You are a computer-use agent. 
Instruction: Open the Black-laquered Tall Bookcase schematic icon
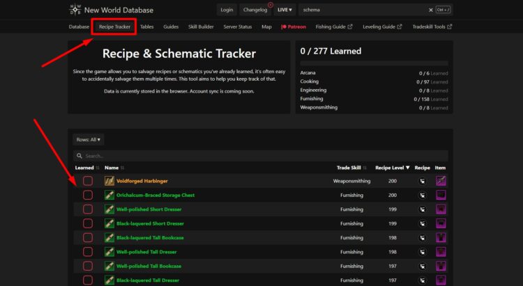pos(109,238)
